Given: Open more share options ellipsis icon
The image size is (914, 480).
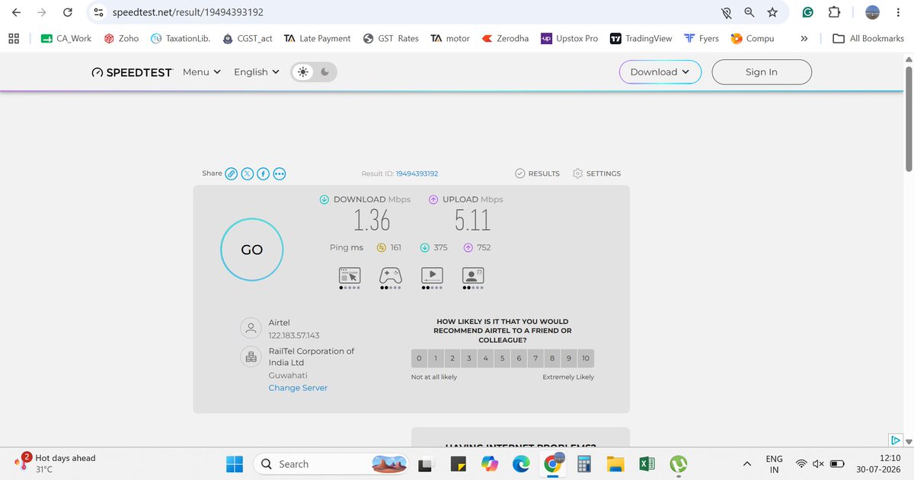Looking at the screenshot, I should (x=280, y=173).
